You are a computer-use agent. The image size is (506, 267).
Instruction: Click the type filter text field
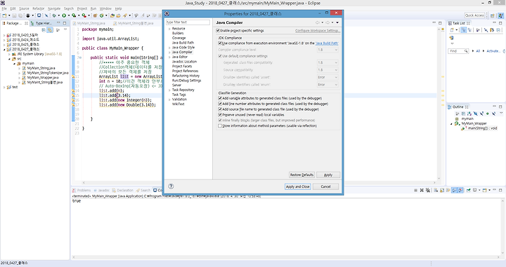pos(188,22)
